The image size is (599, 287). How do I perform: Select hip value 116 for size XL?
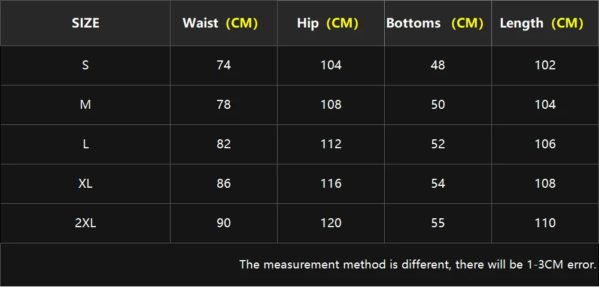[331, 184]
